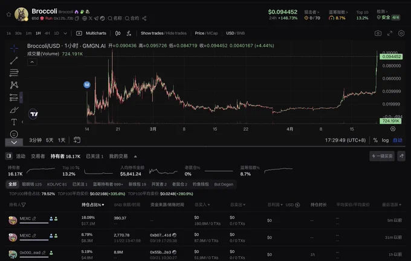The height and width of the screenshot is (261, 411).
Task: Select the brush drawing tool
Action: pyautogui.click(x=14, y=110)
